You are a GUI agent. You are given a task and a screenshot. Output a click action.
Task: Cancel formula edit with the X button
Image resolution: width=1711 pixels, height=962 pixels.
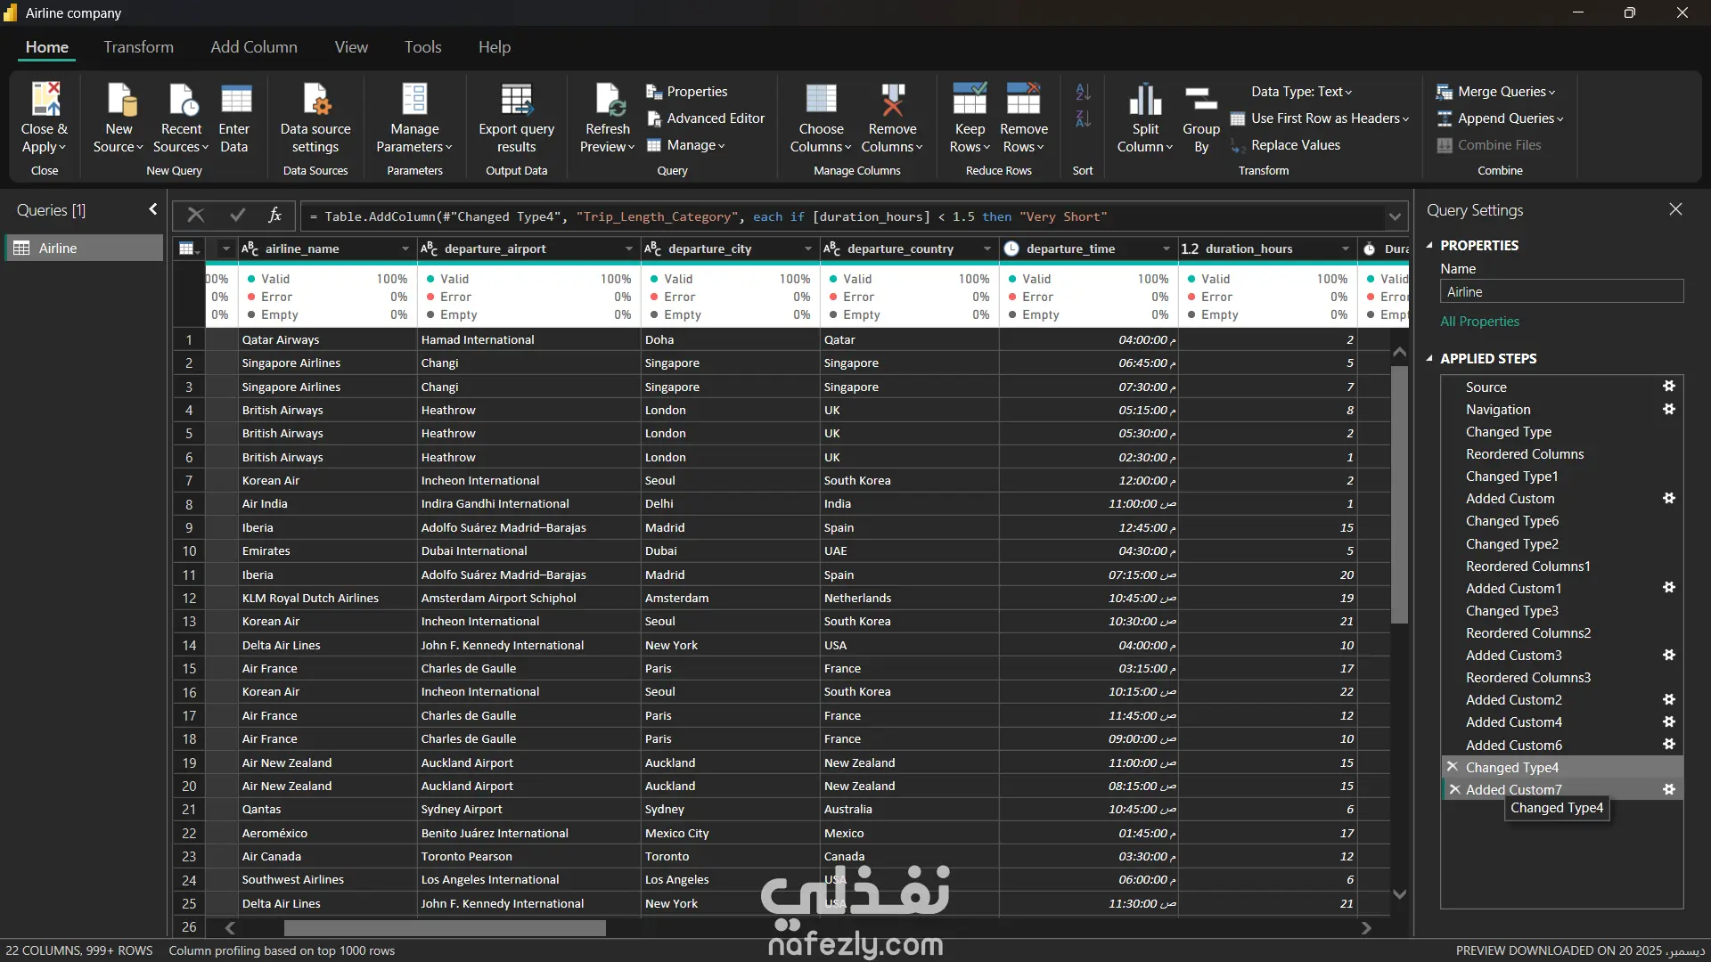click(x=195, y=216)
